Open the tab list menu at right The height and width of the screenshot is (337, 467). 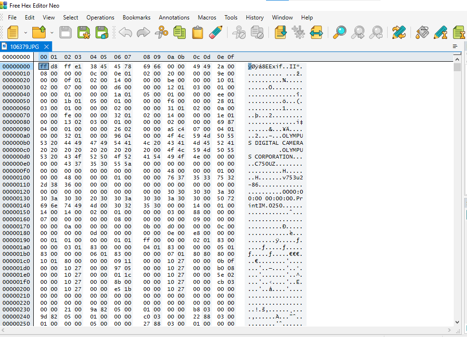[455, 47]
